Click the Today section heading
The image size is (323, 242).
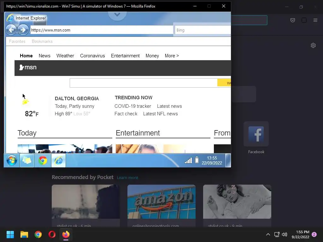pyautogui.click(x=27, y=133)
